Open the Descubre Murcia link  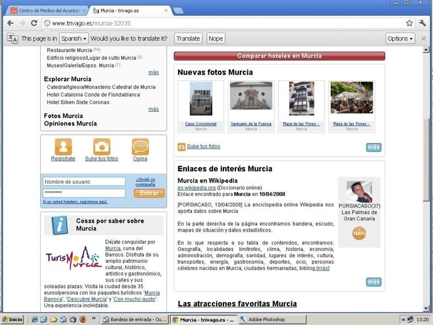(87, 299)
